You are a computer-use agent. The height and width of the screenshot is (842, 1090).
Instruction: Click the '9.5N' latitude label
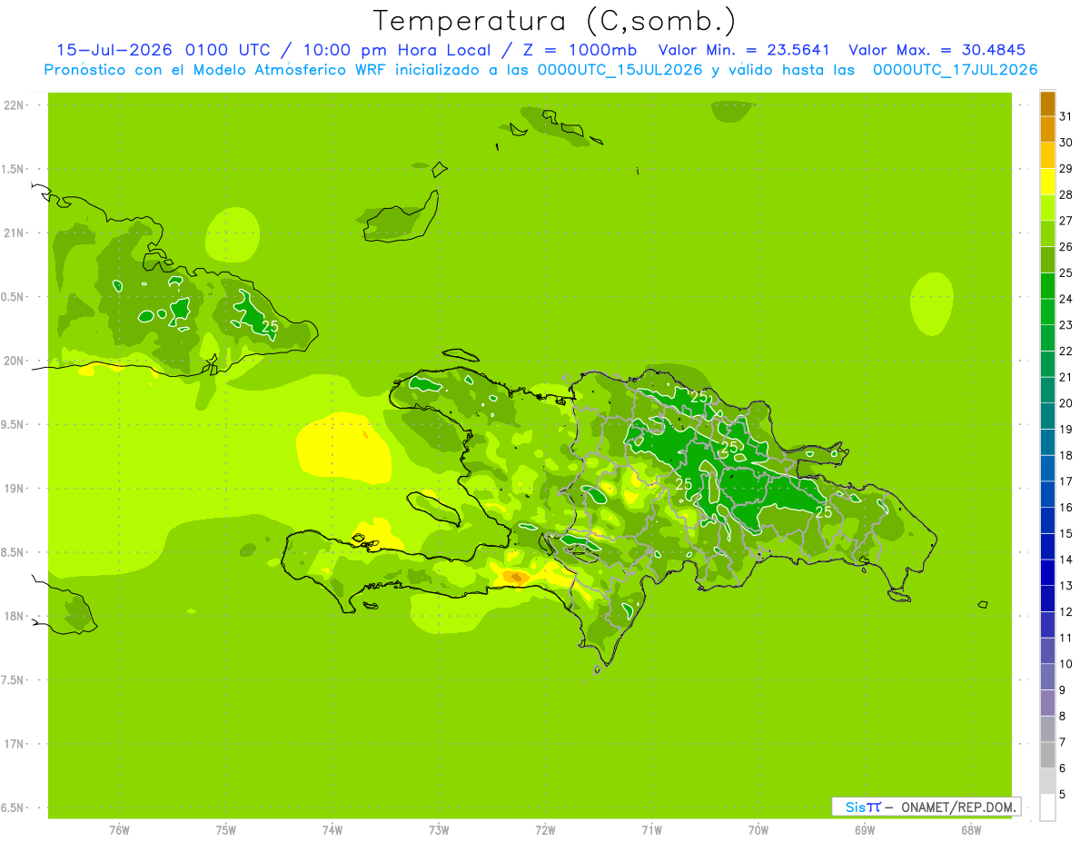click(x=13, y=424)
